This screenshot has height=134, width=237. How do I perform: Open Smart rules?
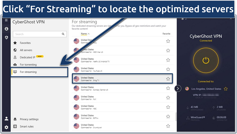tap(27, 126)
